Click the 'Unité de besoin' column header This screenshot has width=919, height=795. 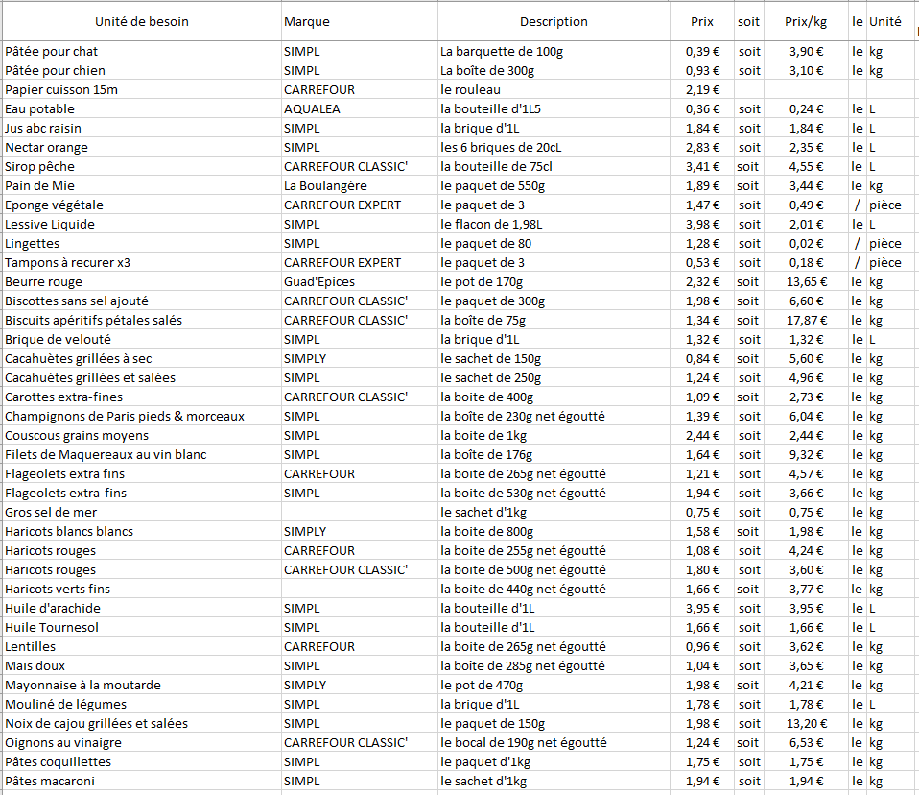pyautogui.click(x=142, y=22)
